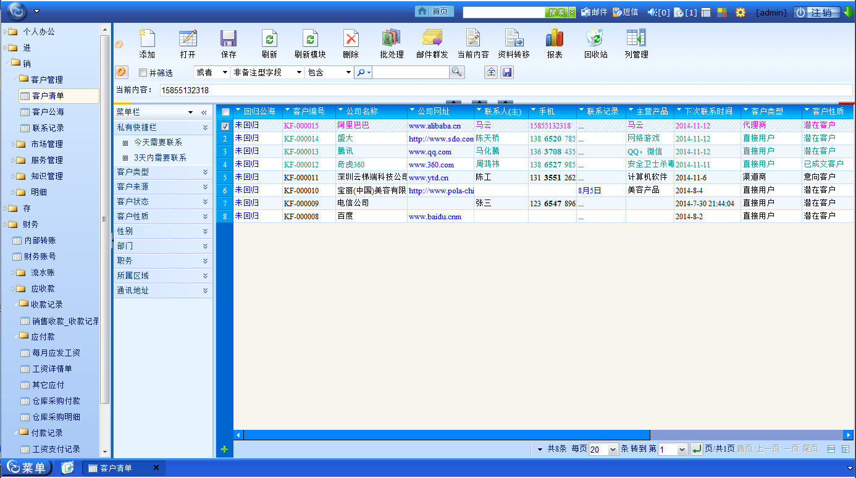
Task: Expand the 客户类型 section in the side panel
Action: [x=163, y=172]
